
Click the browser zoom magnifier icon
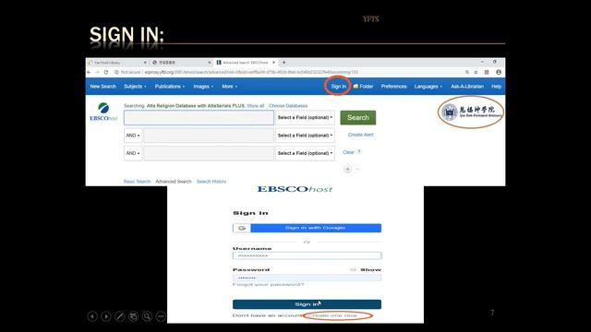[x=467, y=72]
